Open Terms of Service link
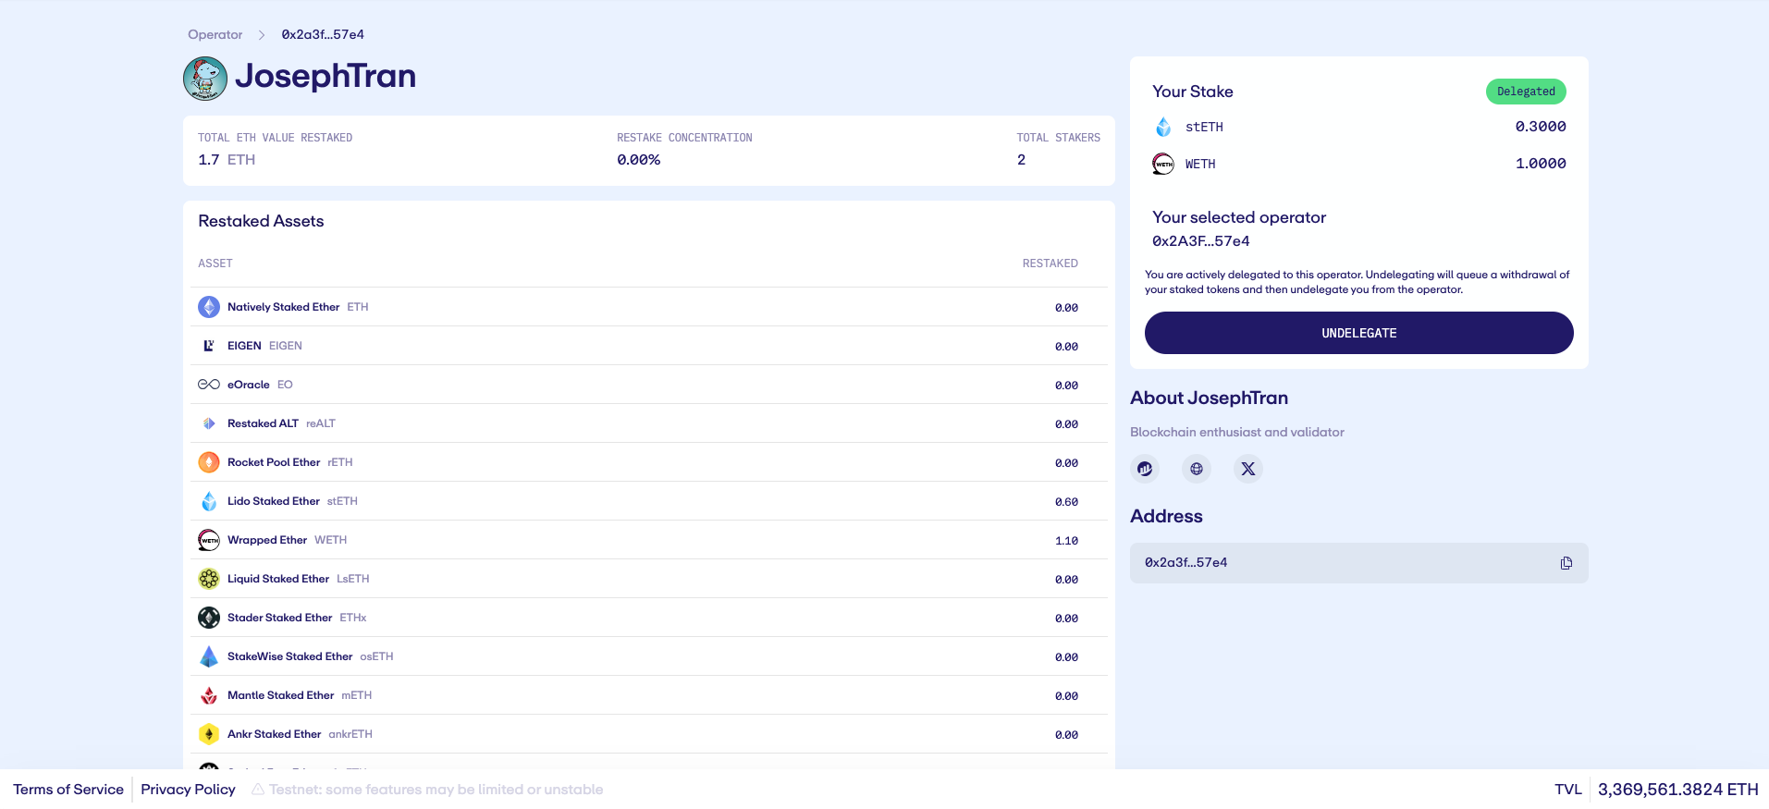This screenshot has height=809, width=1769. click(x=68, y=790)
